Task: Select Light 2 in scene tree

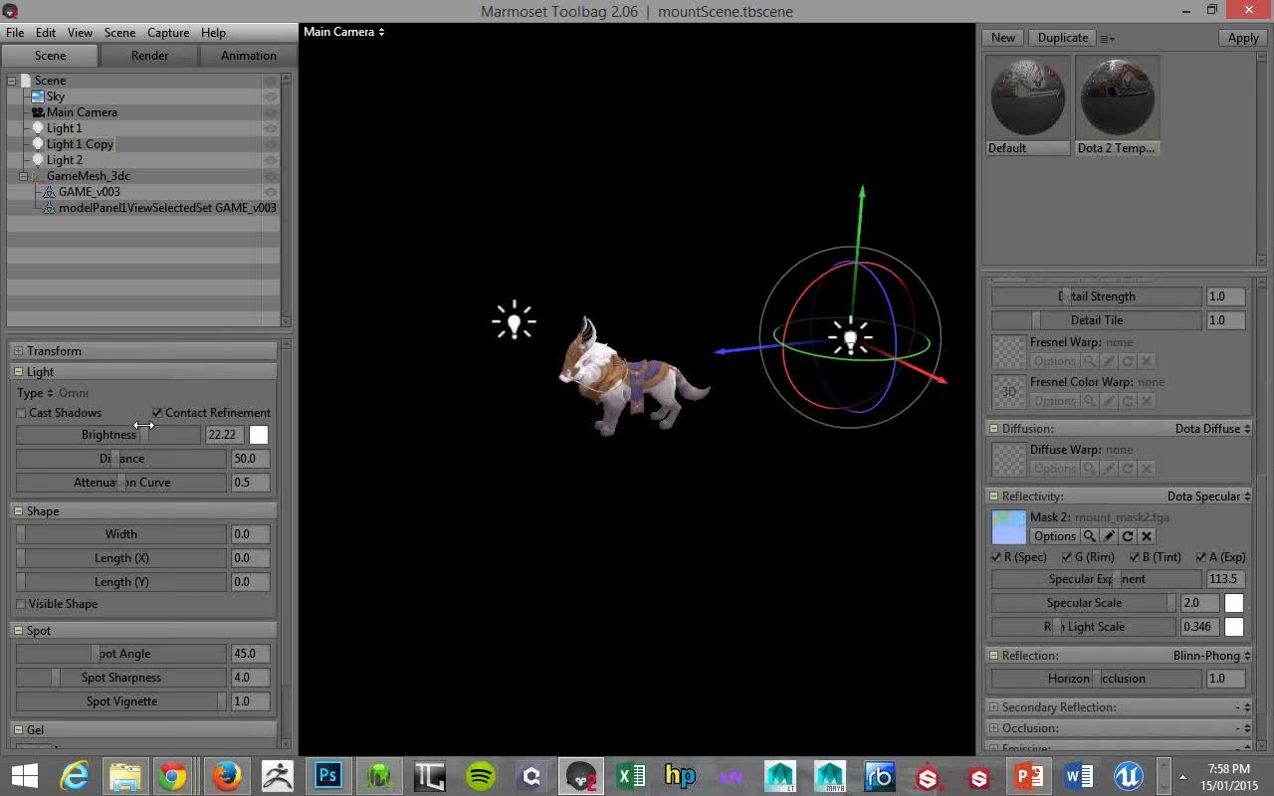Action: pos(65,160)
